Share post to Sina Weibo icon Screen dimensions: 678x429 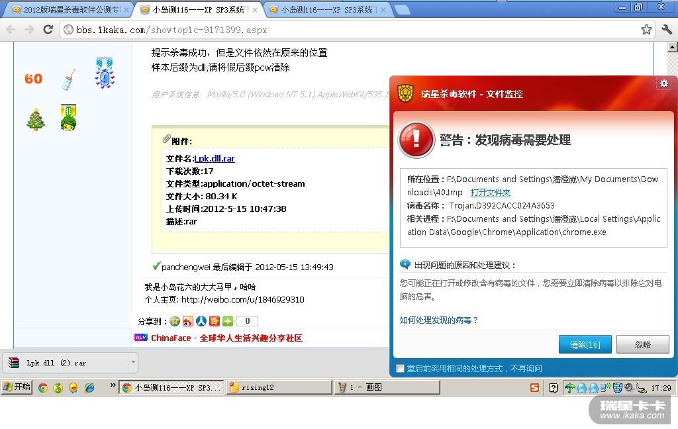(188, 321)
